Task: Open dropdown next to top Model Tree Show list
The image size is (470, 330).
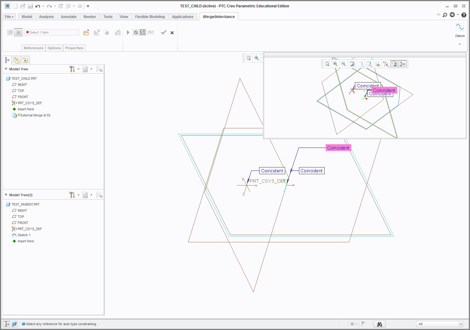Action: point(91,69)
